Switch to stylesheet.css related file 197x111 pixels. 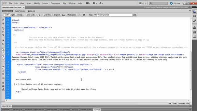(x=20, y=11)
